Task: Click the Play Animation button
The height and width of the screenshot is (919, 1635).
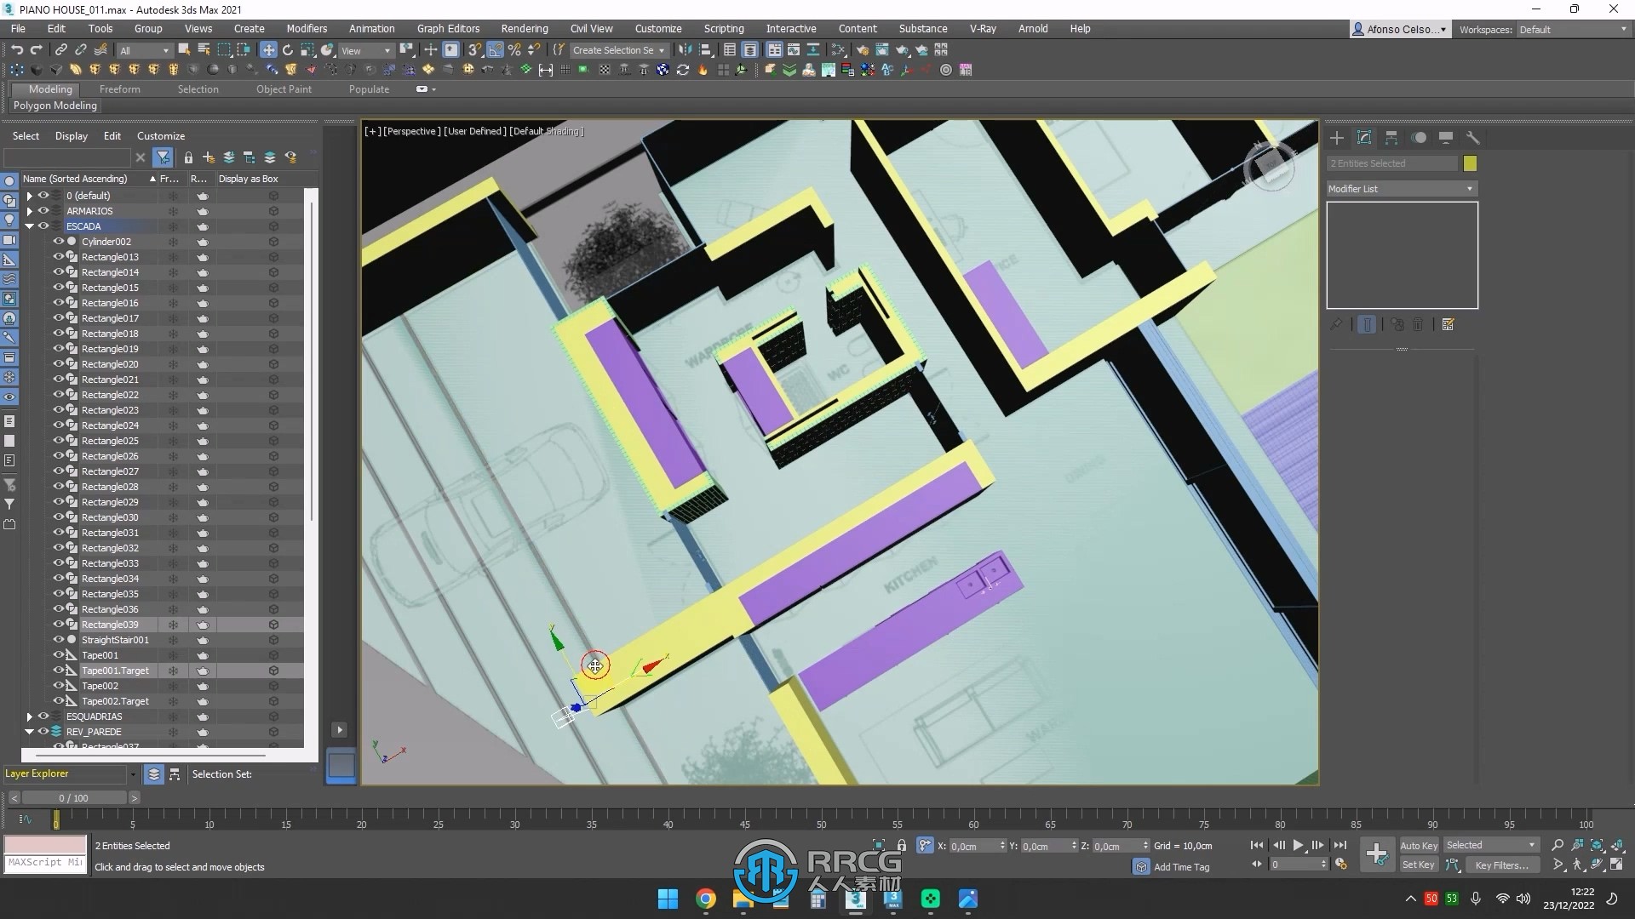Action: 1298,845
